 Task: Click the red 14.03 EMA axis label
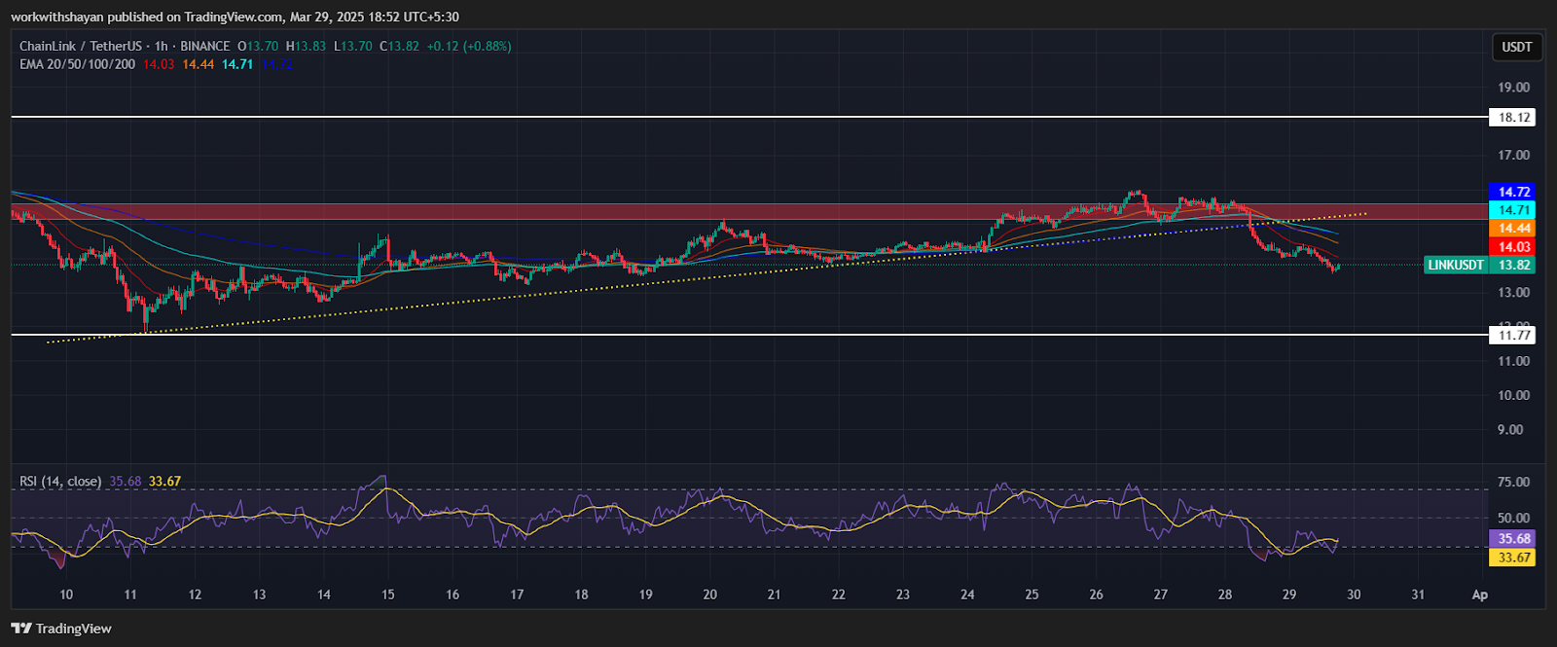(1513, 247)
